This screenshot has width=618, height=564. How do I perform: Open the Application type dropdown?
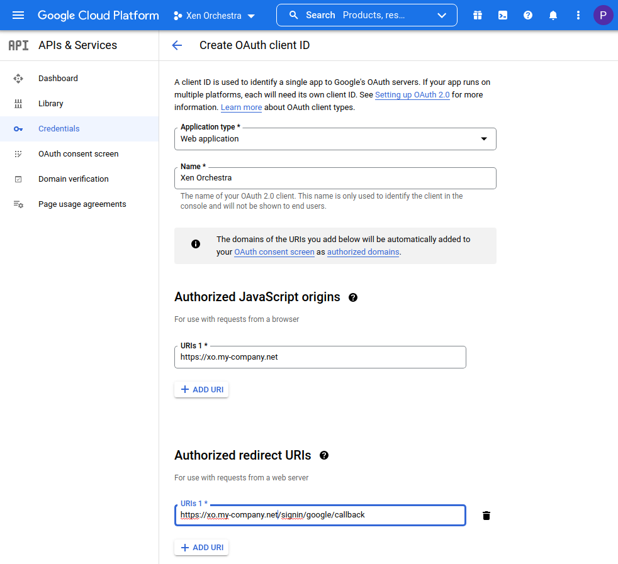(x=335, y=139)
